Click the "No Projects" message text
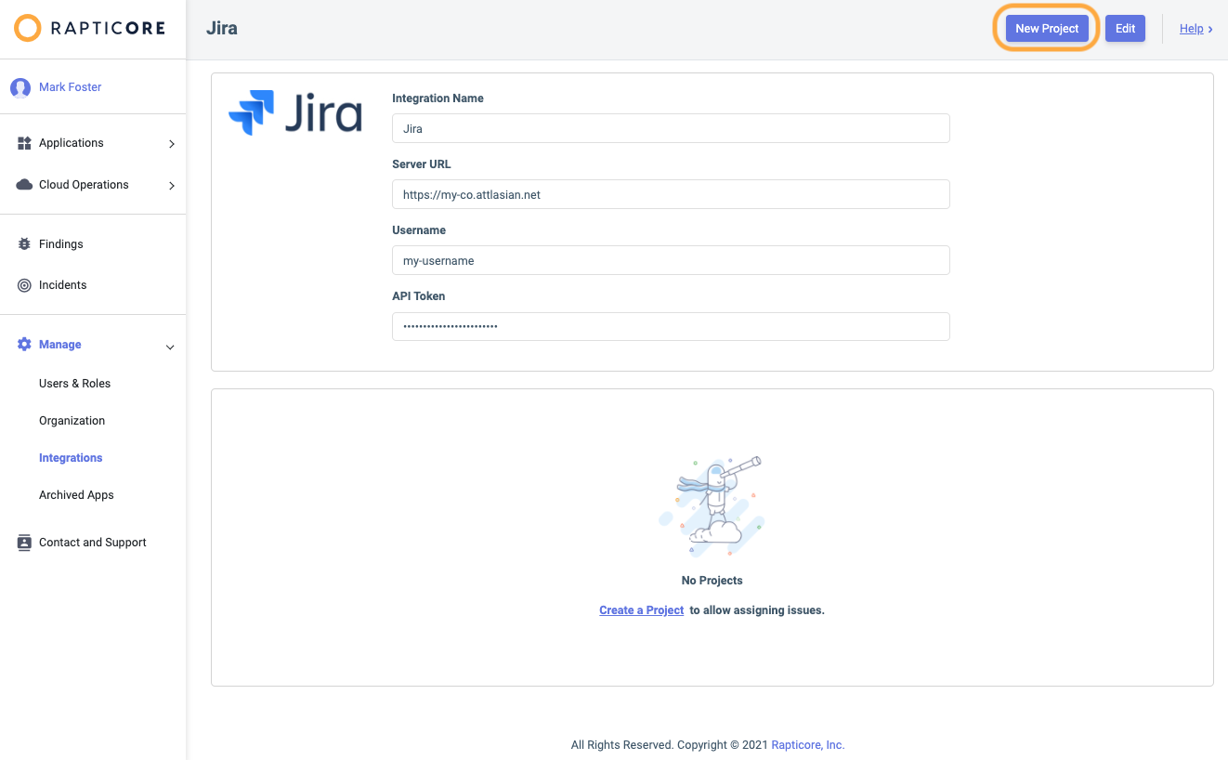The width and height of the screenshot is (1228, 760). click(712, 581)
